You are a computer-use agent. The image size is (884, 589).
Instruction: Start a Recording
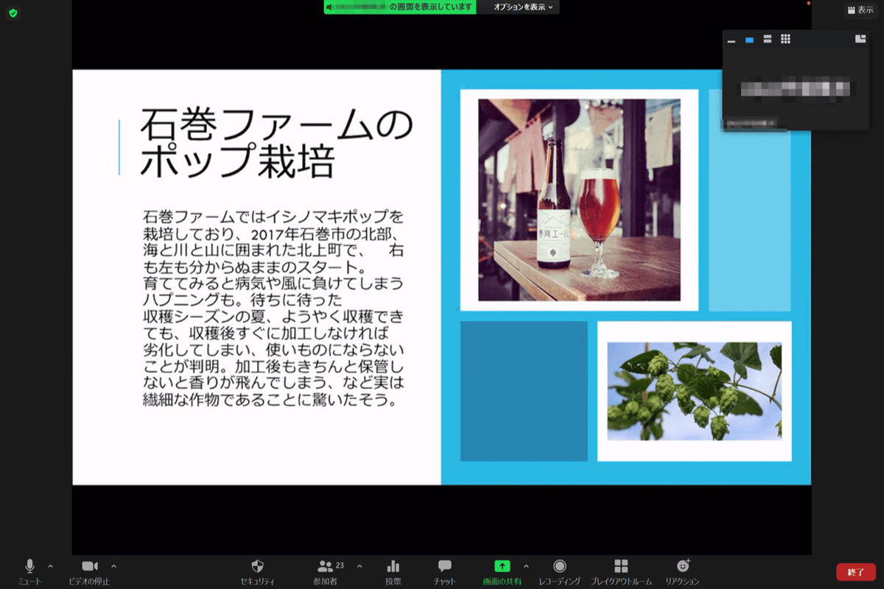pos(560,567)
